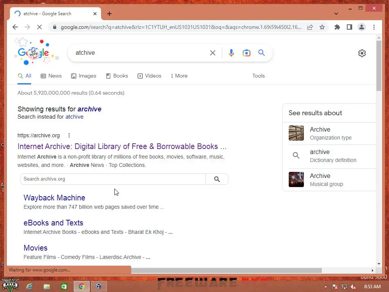
Task: Click the Archive Organization type thumbnail
Action: click(296, 133)
